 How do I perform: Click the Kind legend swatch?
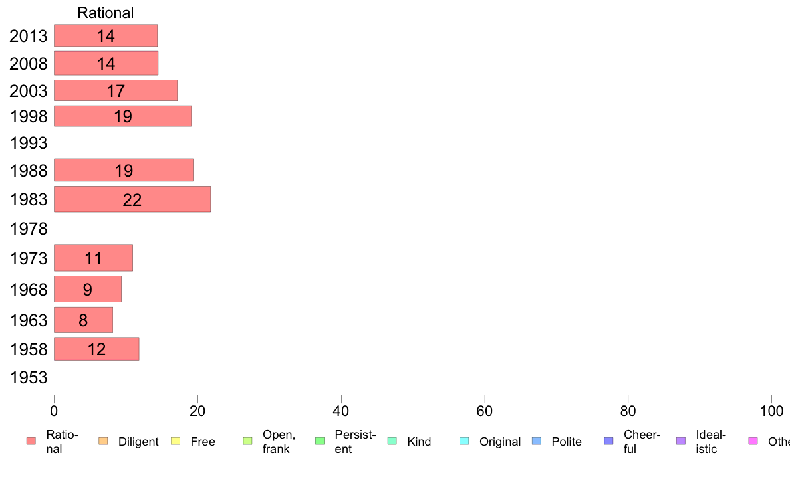392,441
